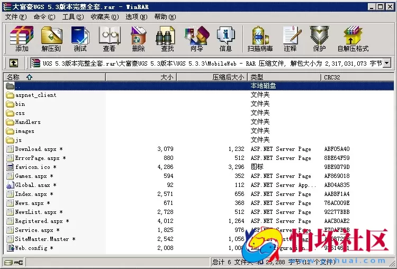Select the bin folder icon
397x269 pixels.
point(10,104)
